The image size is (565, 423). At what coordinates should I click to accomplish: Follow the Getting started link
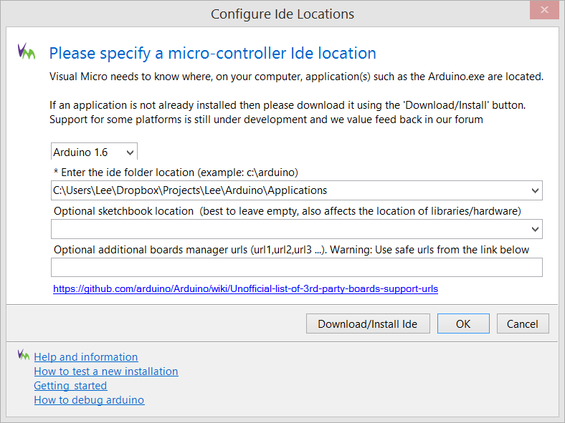click(x=70, y=386)
